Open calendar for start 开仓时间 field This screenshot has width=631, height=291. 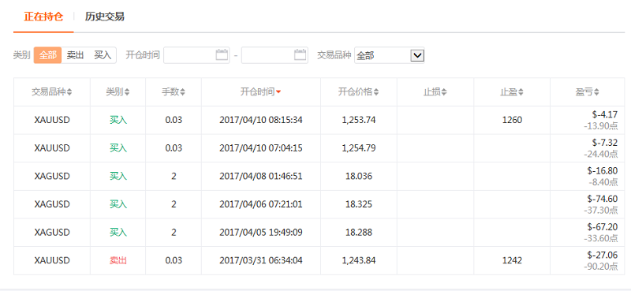(x=222, y=54)
